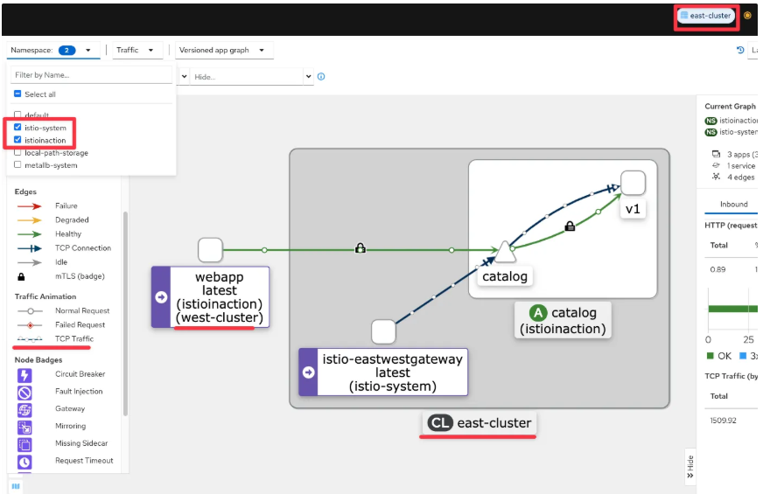
Task: Open the Traffic dropdown
Action: click(136, 50)
